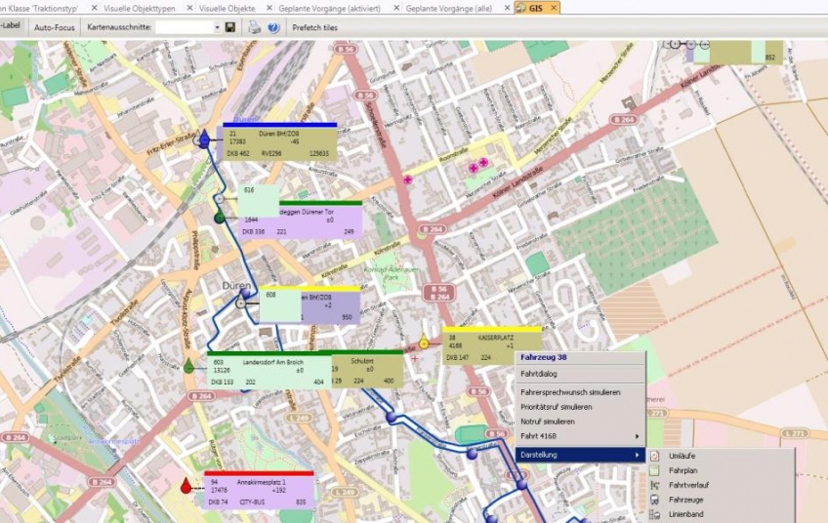Expand the Fahrt 4168 submenu
Screen dimensions: 828x523
click(x=580, y=436)
